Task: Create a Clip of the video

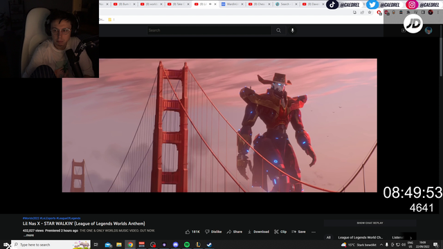Action: point(280,232)
